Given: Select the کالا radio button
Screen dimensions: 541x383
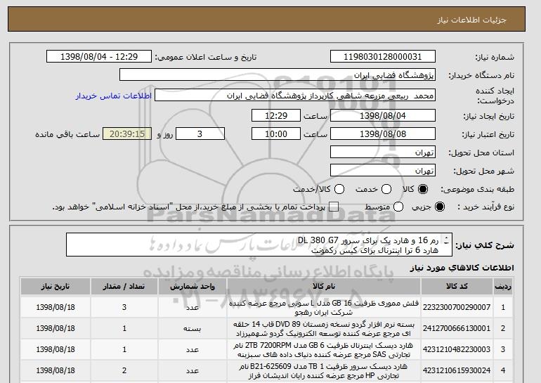Looking at the screenshot, I should click(423, 189).
